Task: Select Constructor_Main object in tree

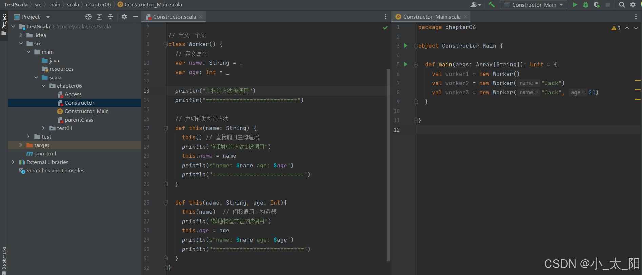Action: pos(86,111)
